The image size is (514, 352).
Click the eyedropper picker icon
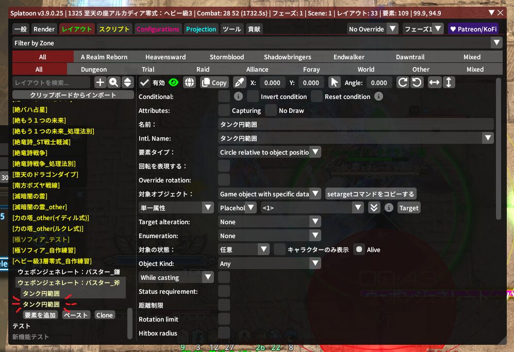239,82
